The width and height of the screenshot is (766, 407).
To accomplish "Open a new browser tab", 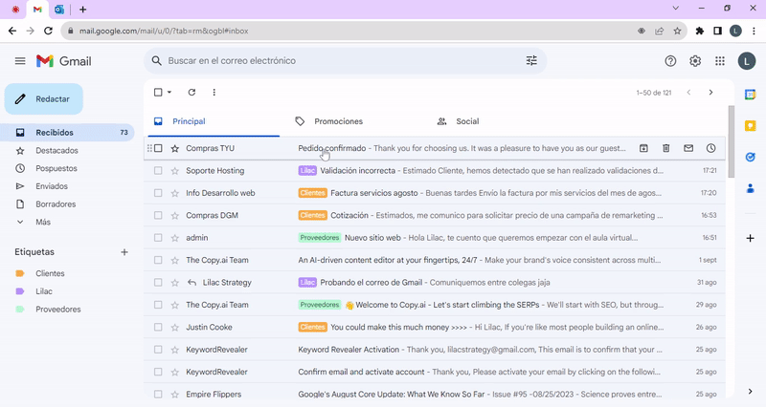I will coord(83,10).
